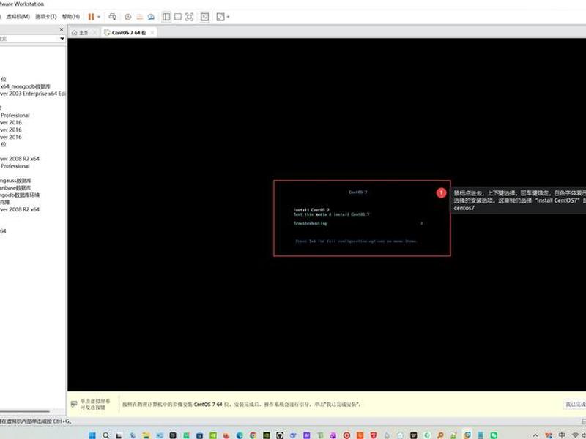Open the 虚拟机(M) menu
This screenshot has width=586, height=439.
coord(18,16)
